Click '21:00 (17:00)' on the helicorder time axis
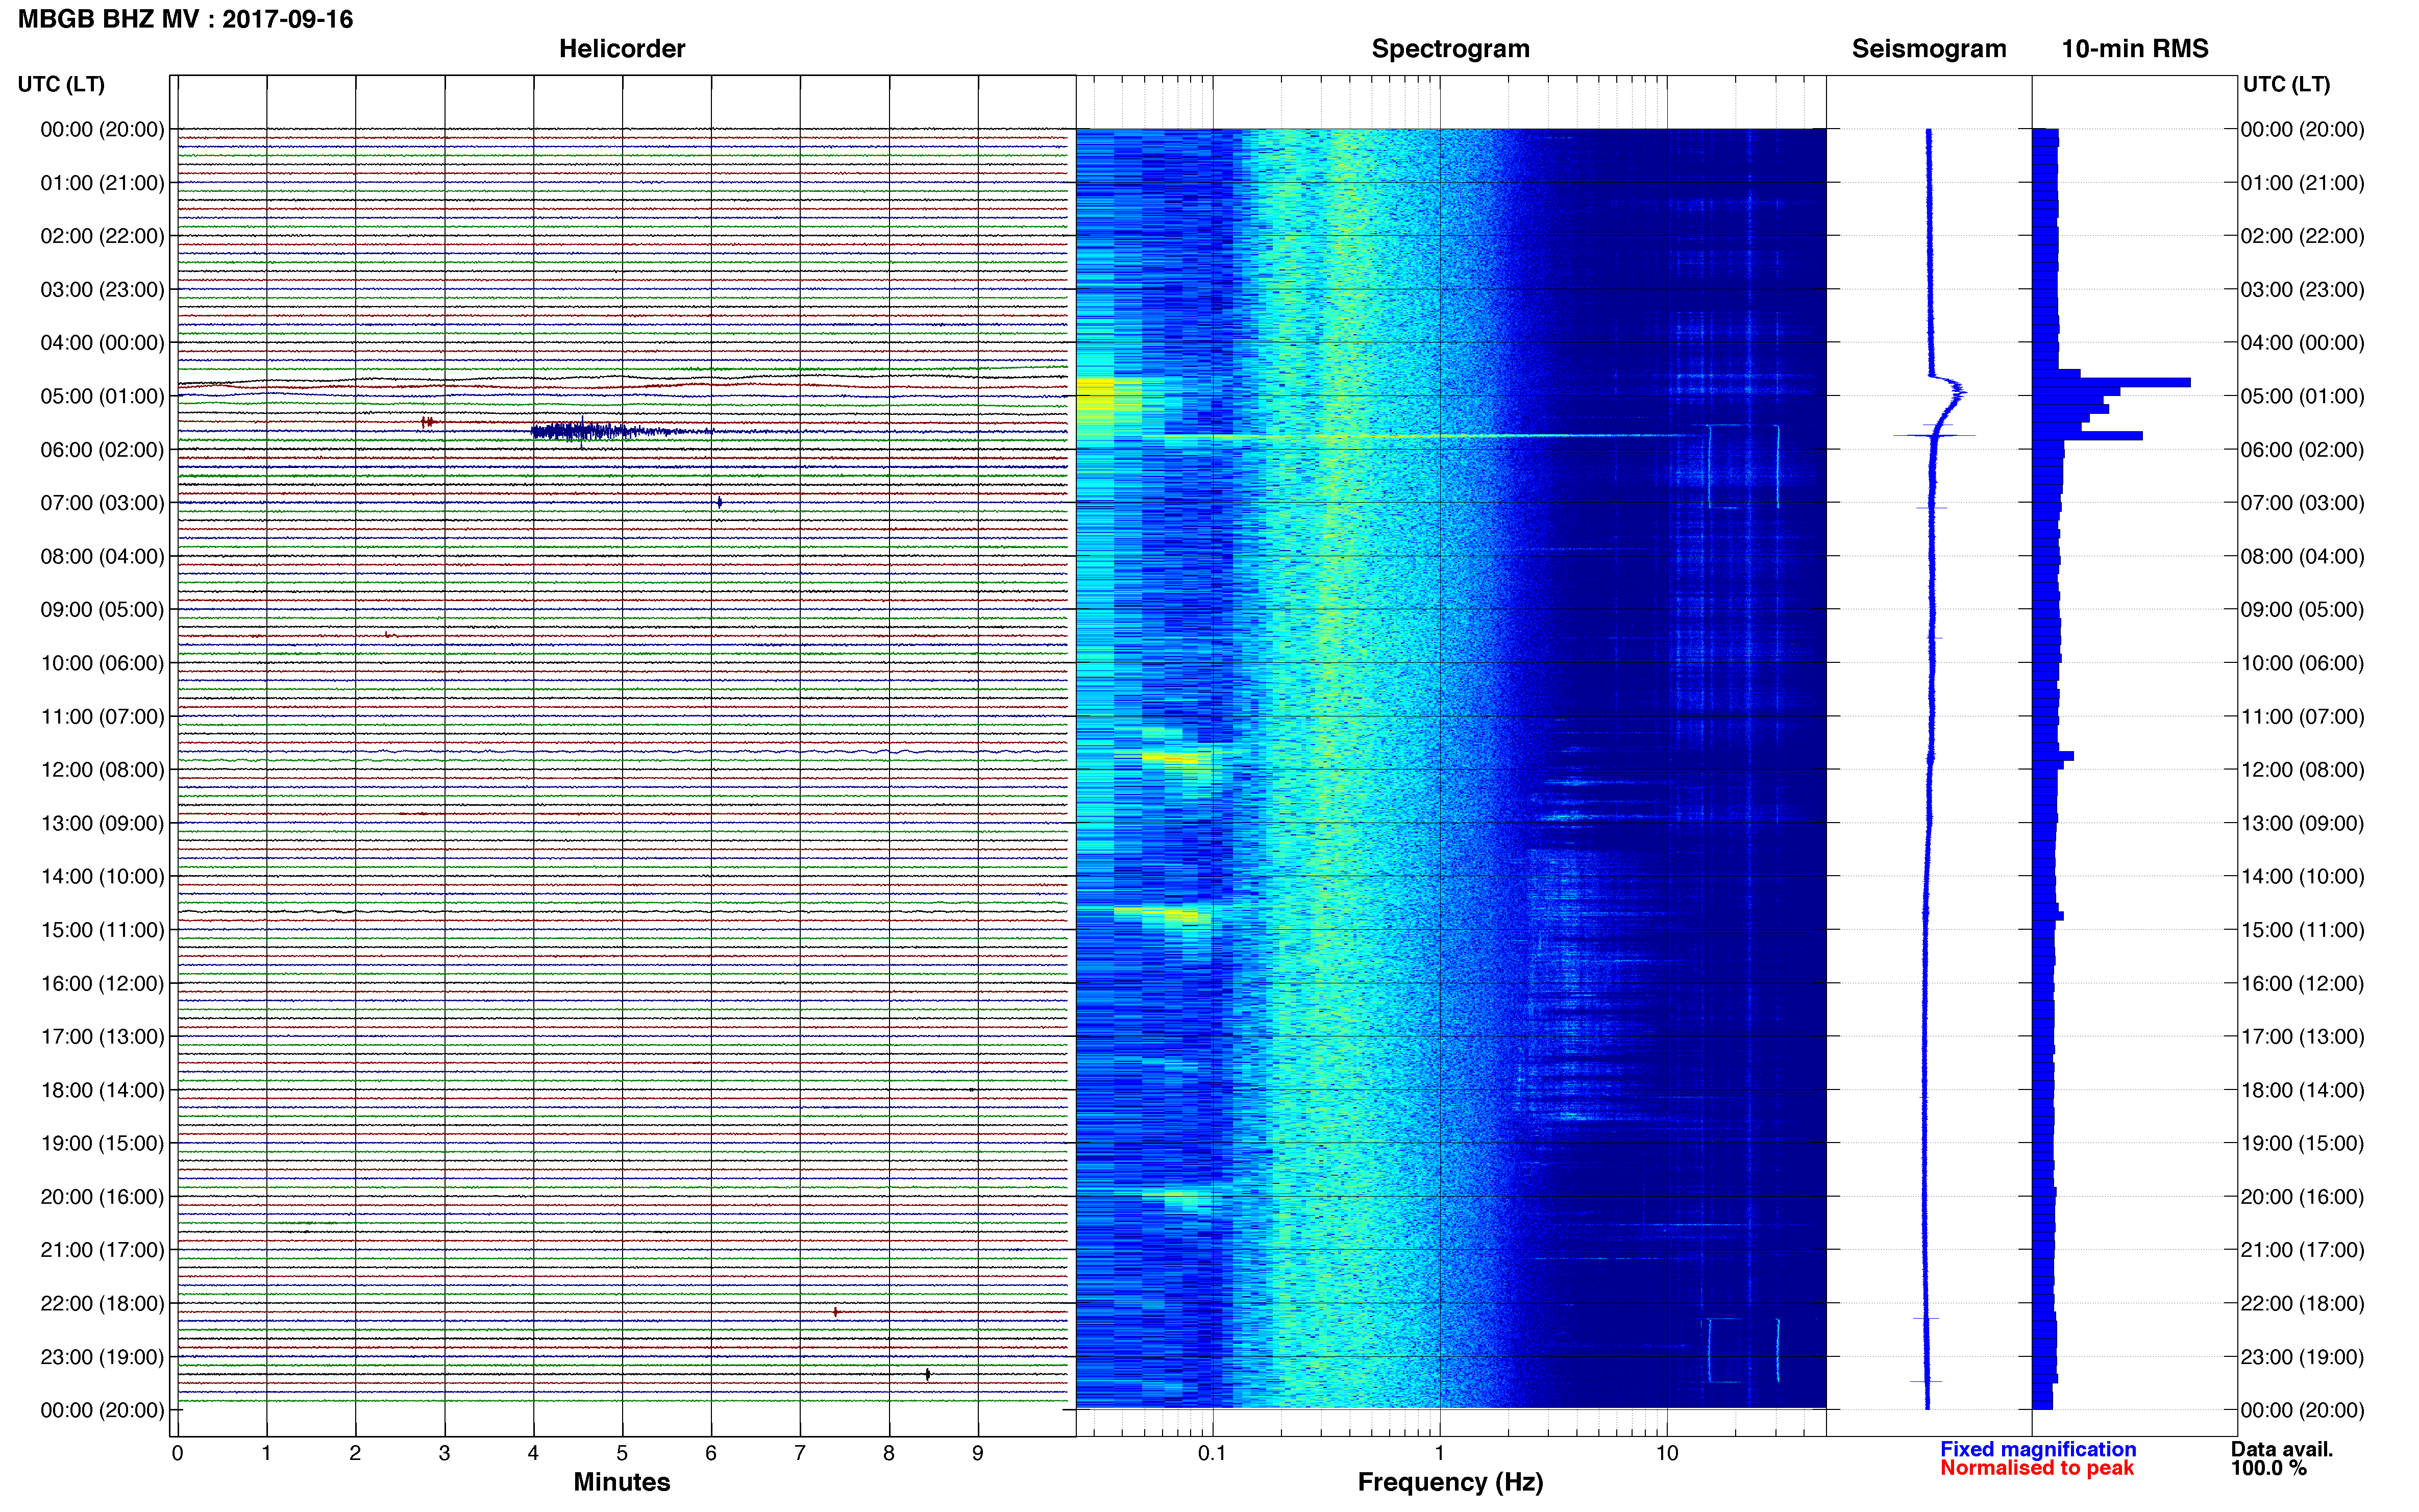Viewport: 2419px width, 1512px height. 102,1250
